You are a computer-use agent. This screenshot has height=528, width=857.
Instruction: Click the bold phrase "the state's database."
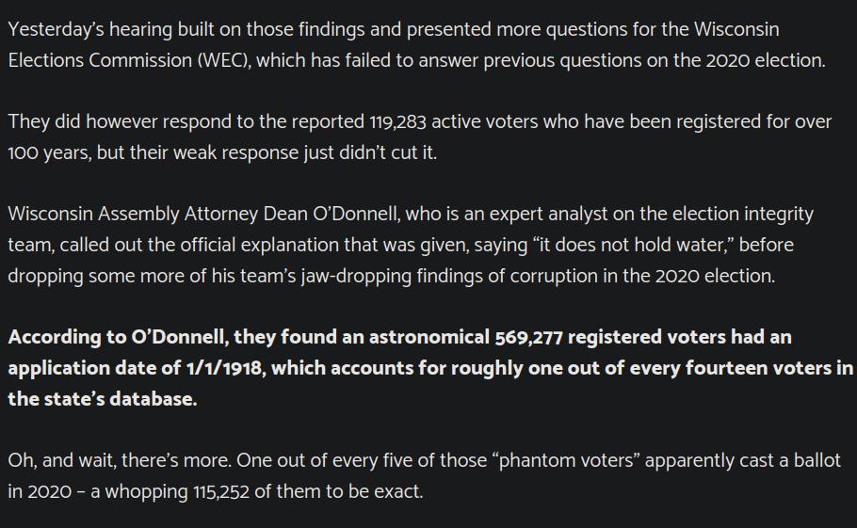(x=103, y=399)
